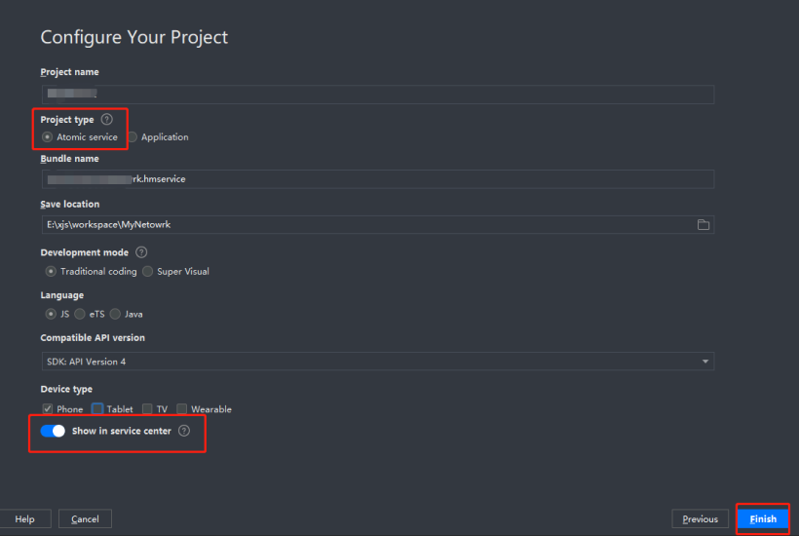Click the Previous button
Image resolution: width=799 pixels, height=536 pixels.
click(x=700, y=518)
